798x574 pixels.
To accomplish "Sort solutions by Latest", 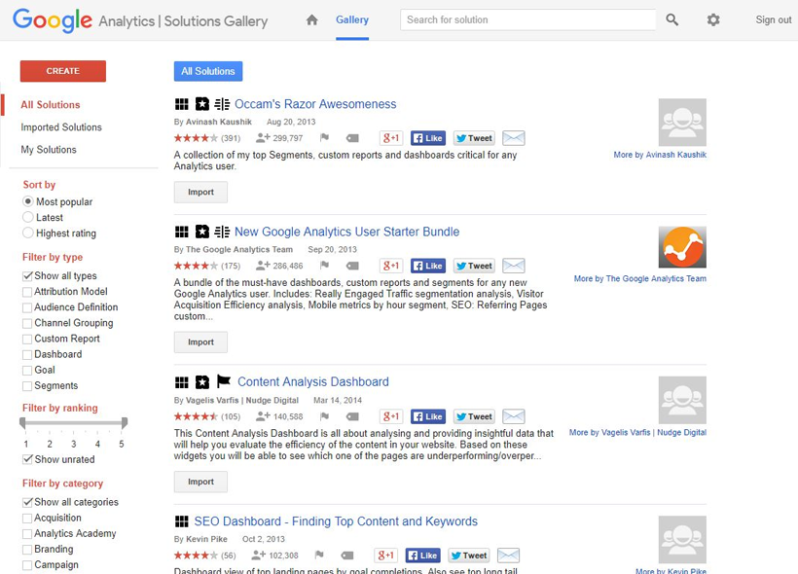I will coord(28,217).
